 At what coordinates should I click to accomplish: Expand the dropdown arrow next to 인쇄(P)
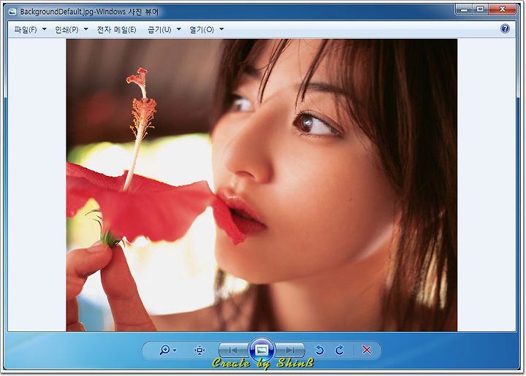[86, 29]
